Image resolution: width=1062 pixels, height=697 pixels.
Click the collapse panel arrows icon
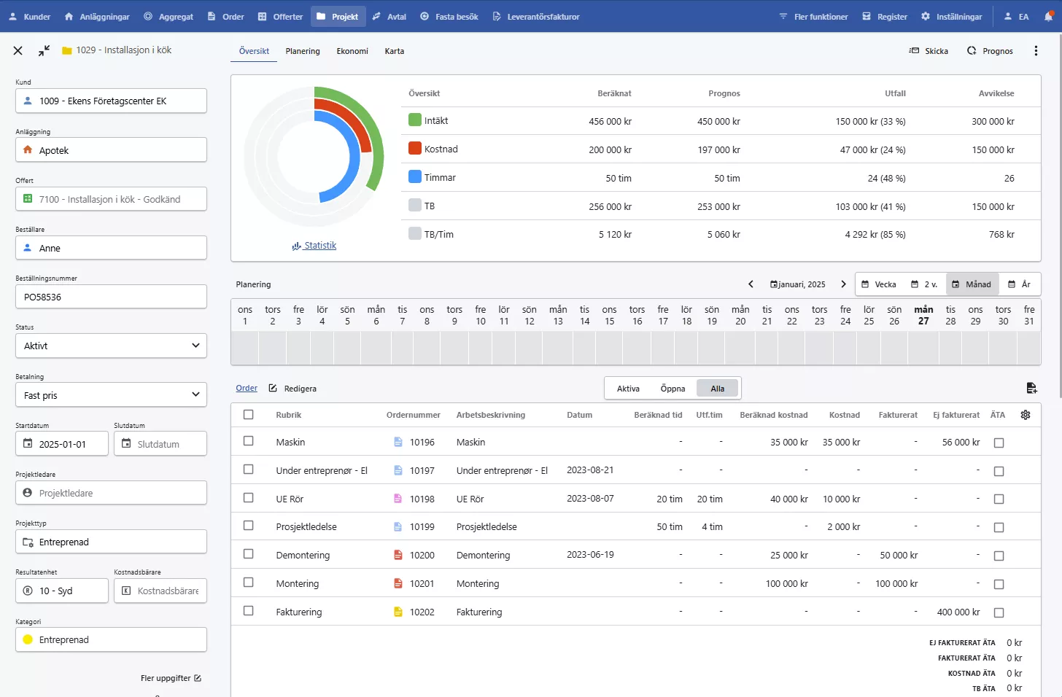(x=44, y=50)
